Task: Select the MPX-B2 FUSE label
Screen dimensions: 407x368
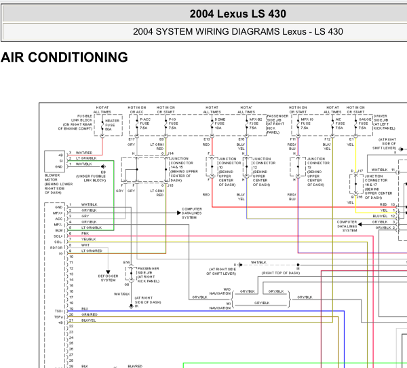Action: 256,124
